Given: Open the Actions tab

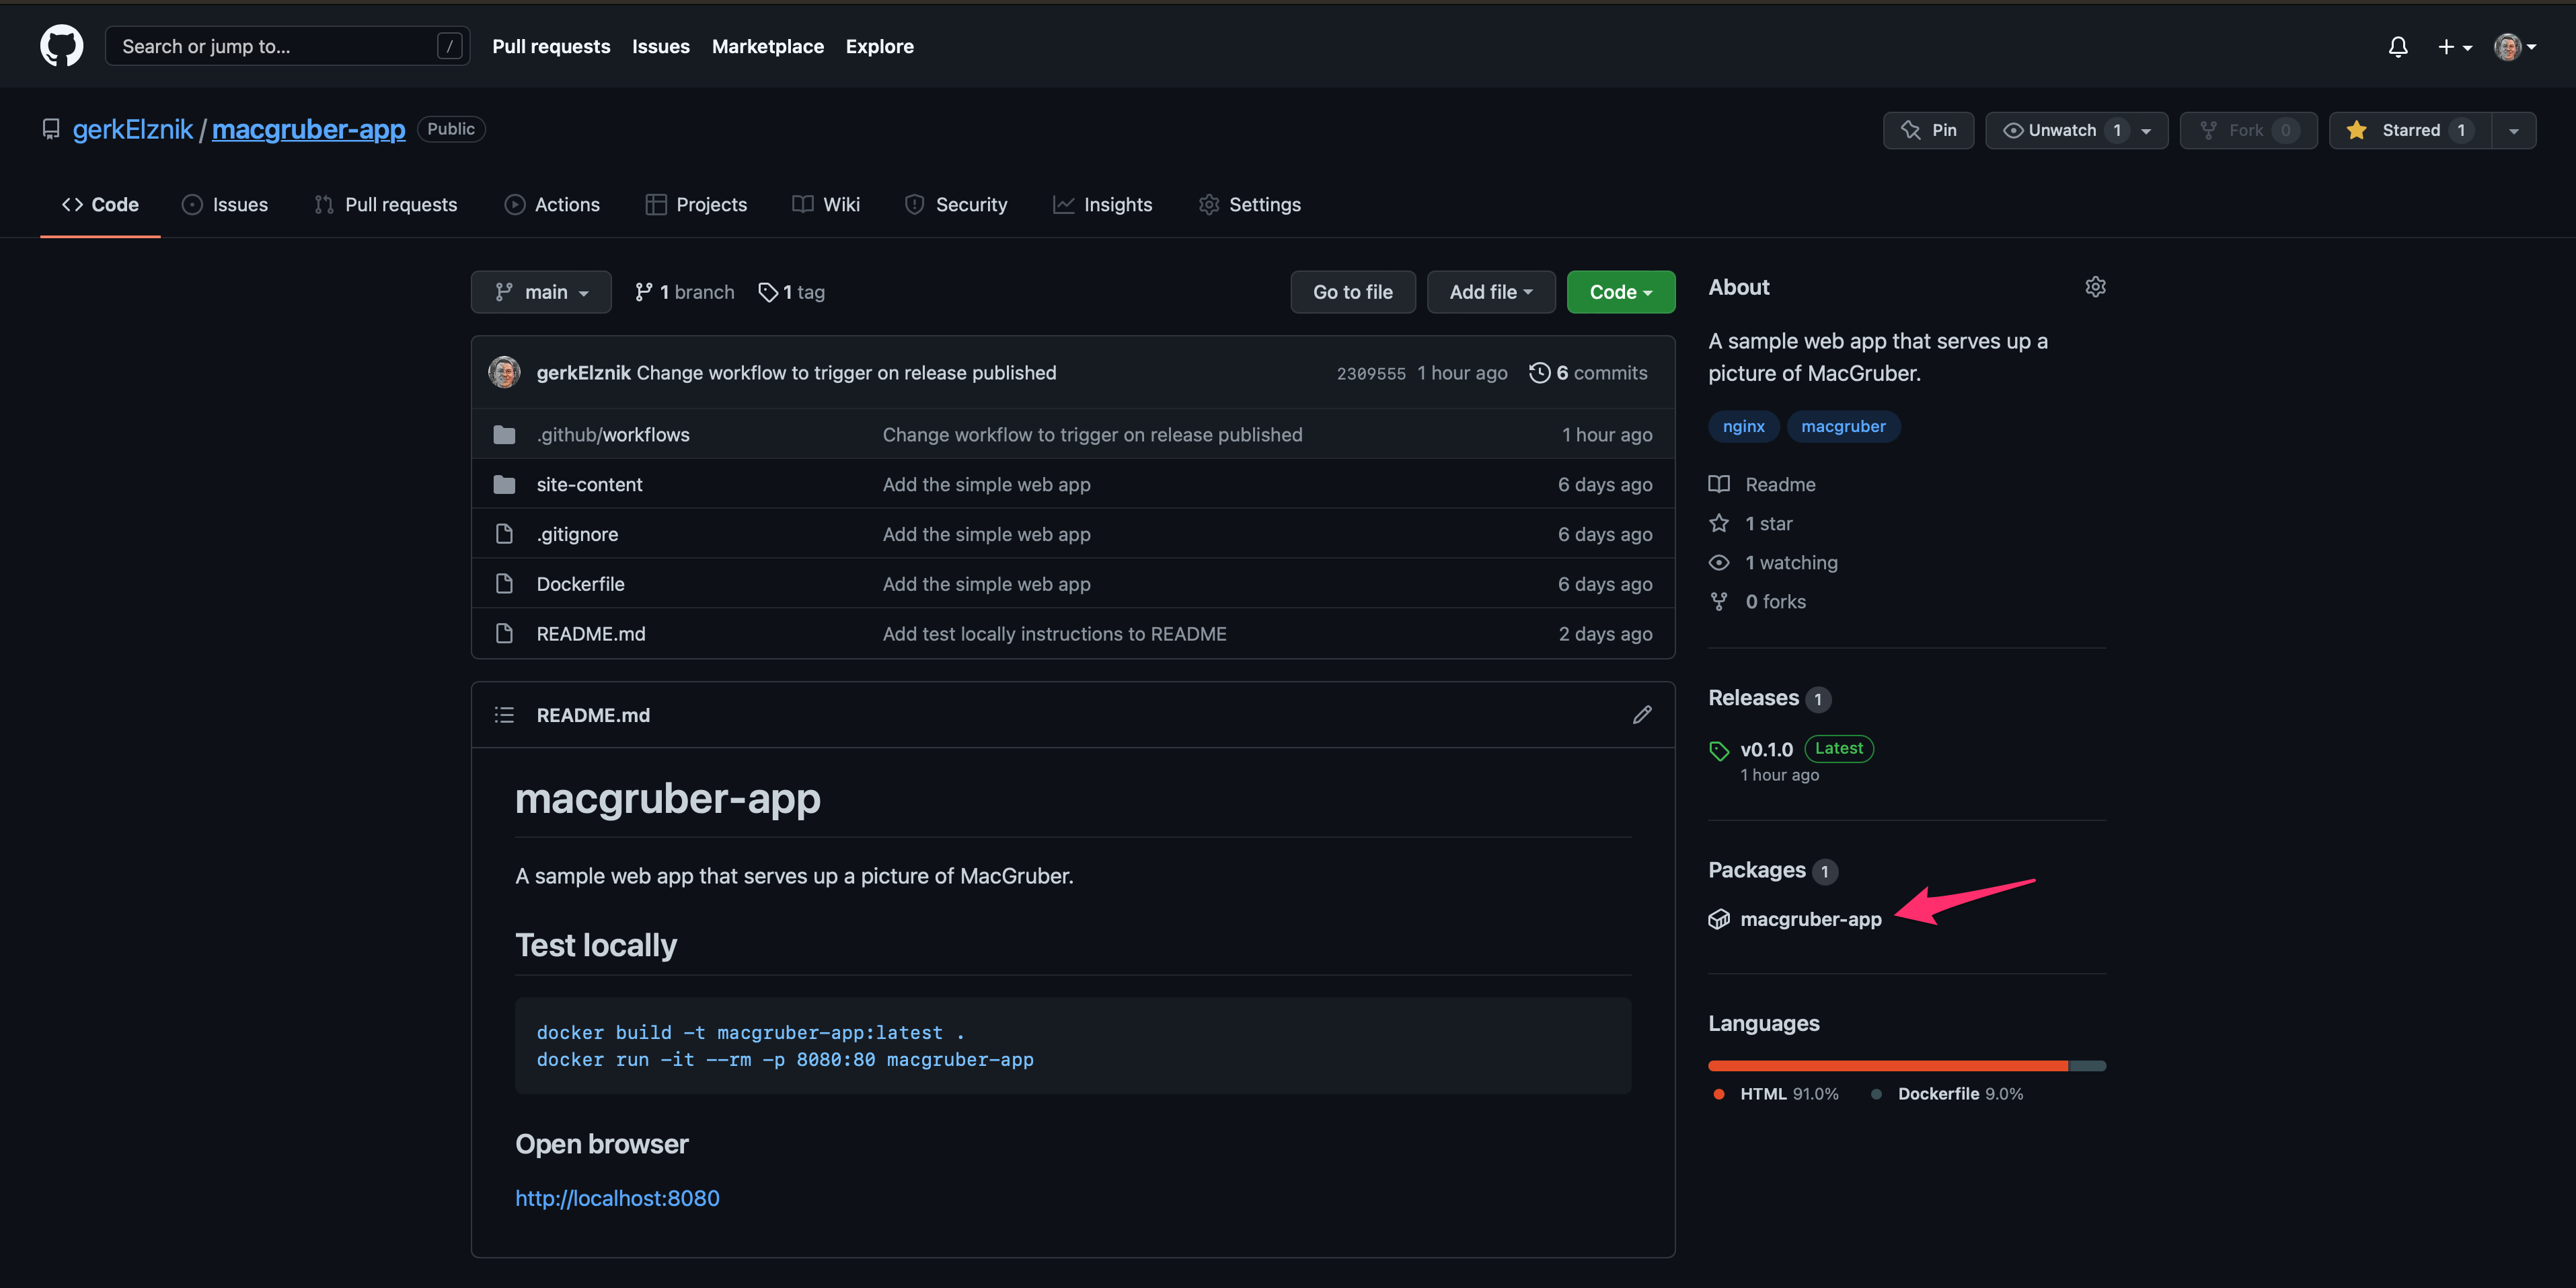Looking at the screenshot, I should point(552,204).
